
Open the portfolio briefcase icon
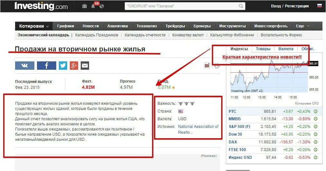pyautogui.click(x=85, y=6)
